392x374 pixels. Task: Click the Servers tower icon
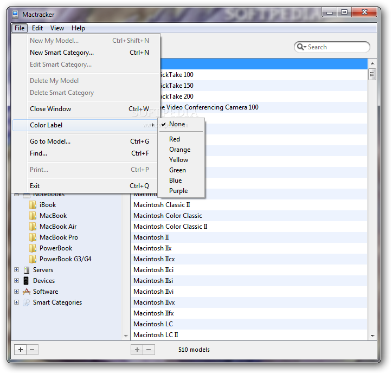point(27,270)
